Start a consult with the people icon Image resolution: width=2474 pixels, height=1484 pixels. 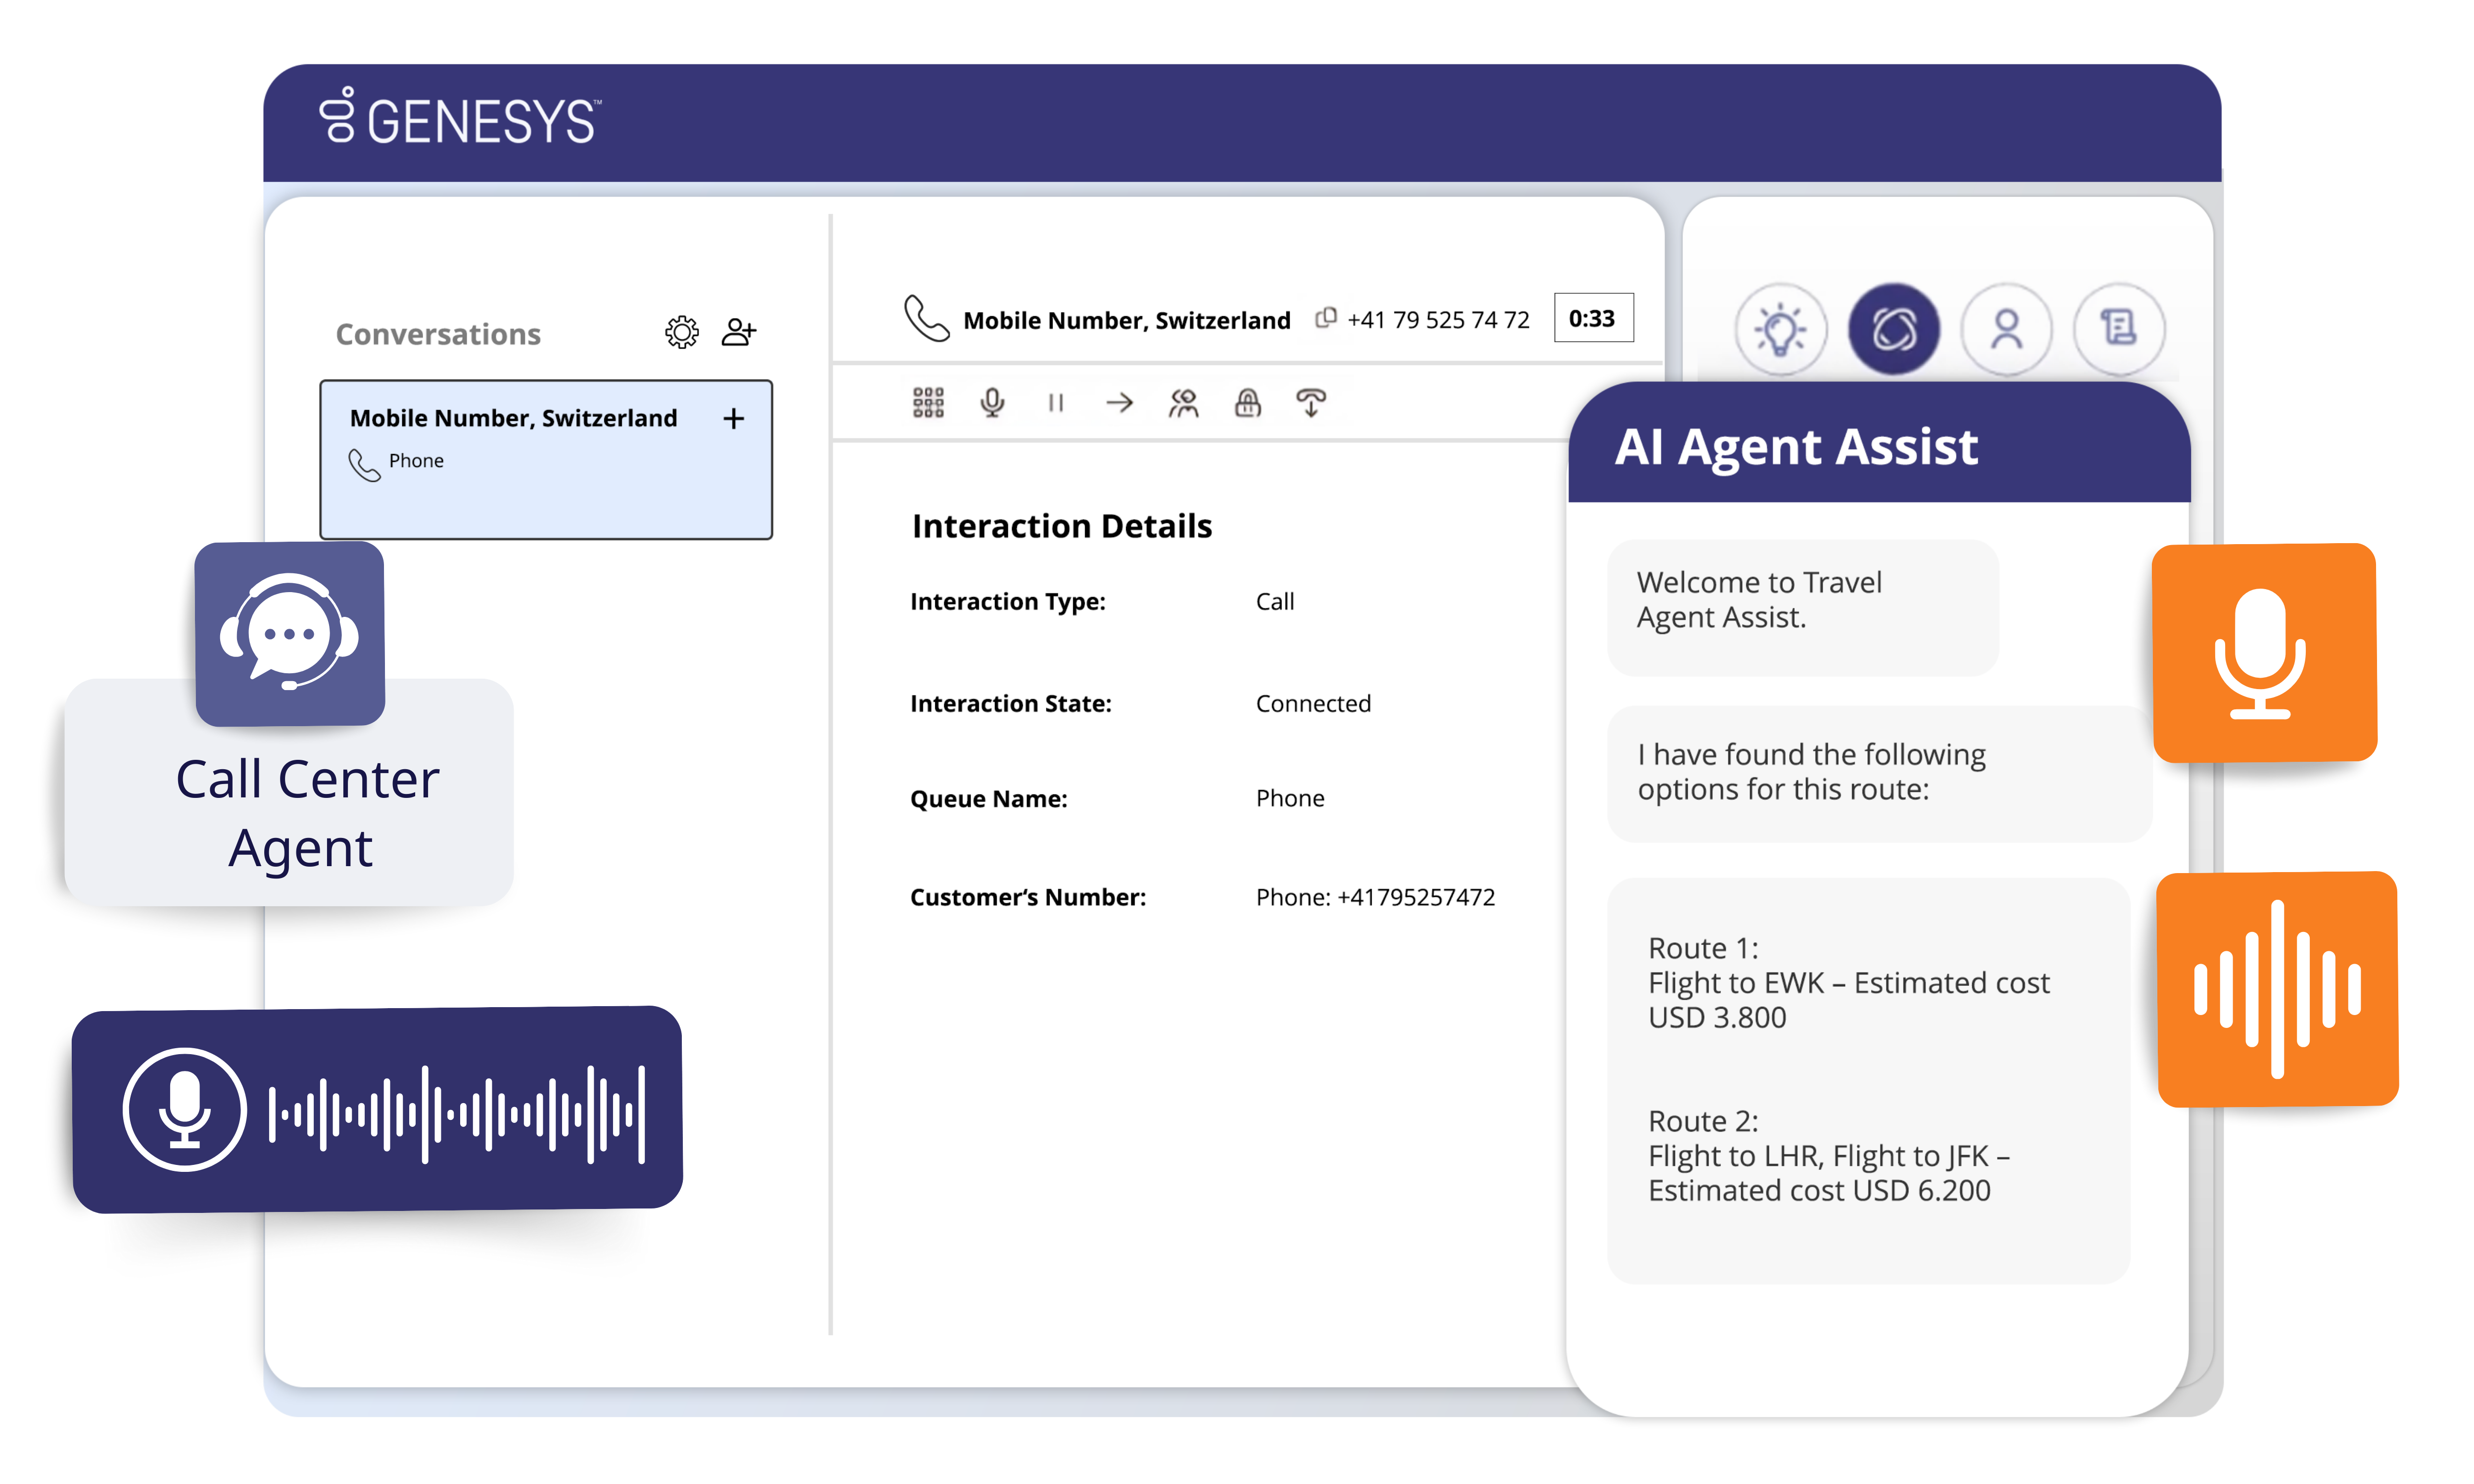click(x=1183, y=402)
